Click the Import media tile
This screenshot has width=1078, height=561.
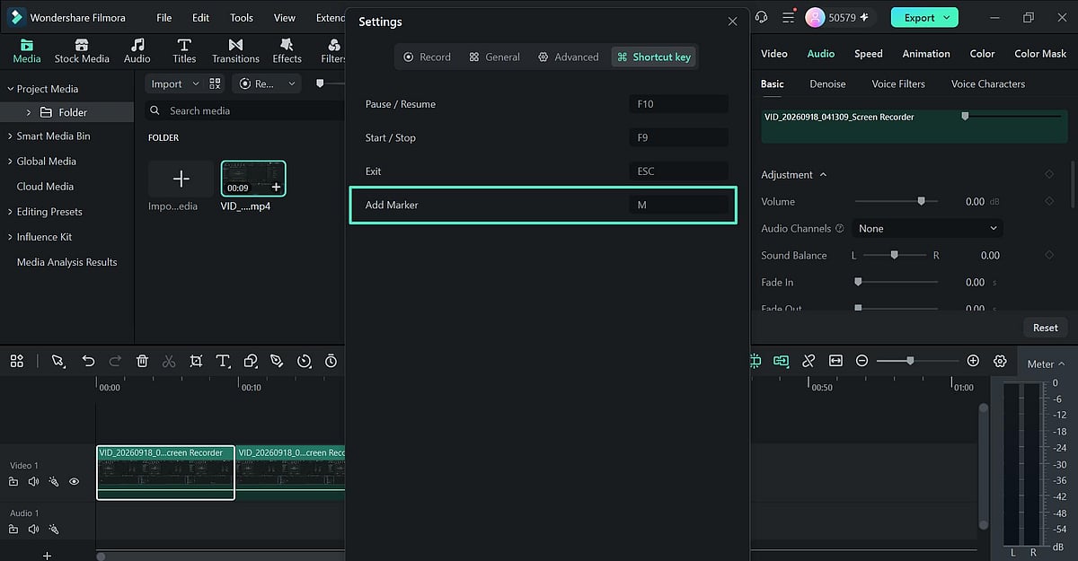pos(181,179)
